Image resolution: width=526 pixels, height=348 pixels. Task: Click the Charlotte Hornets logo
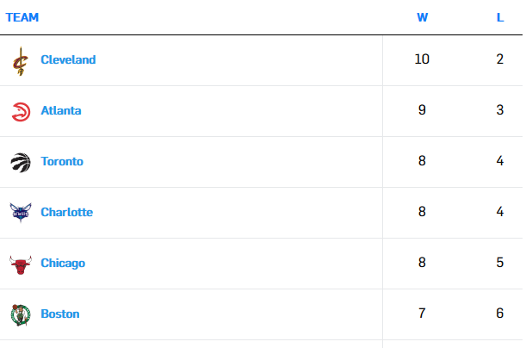(x=21, y=213)
